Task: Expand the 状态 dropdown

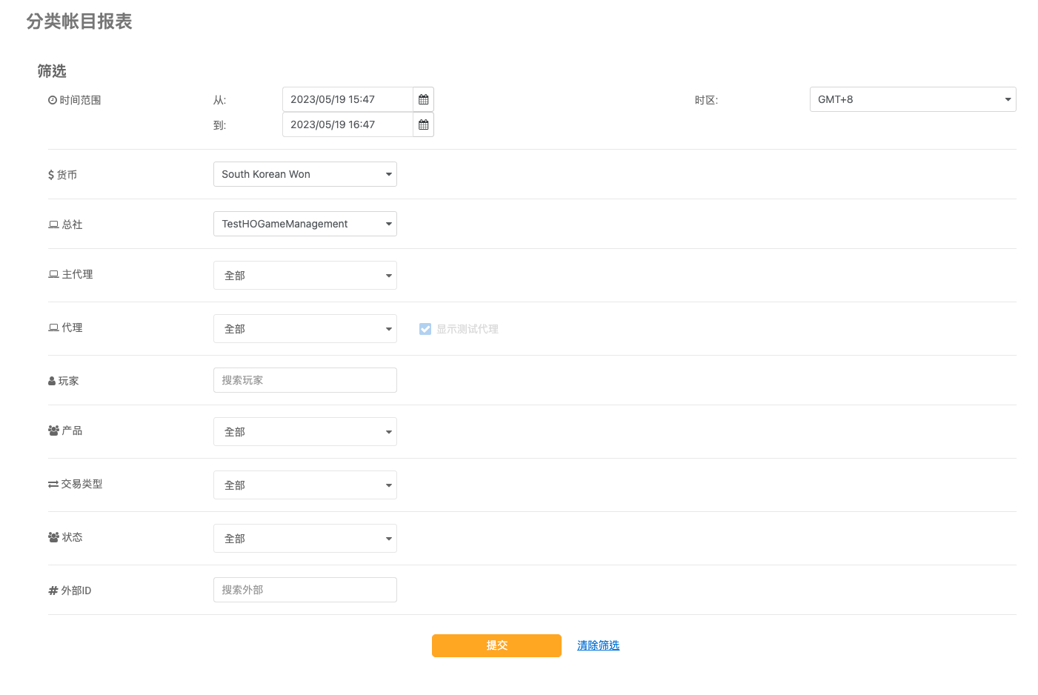Action: (305, 539)
